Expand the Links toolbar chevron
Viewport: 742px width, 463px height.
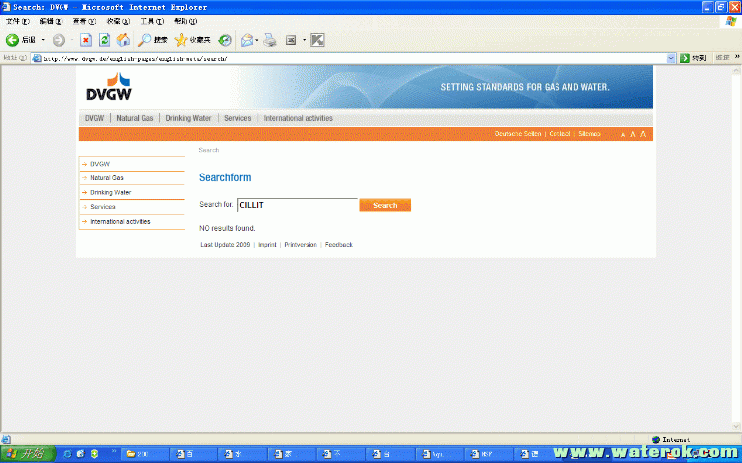(737, 57)
